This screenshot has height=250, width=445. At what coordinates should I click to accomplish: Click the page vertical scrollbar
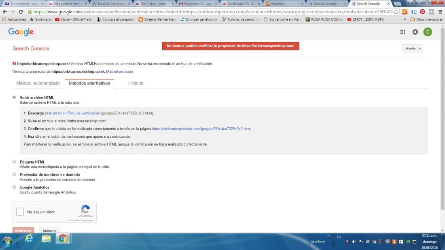pos(443,119)
